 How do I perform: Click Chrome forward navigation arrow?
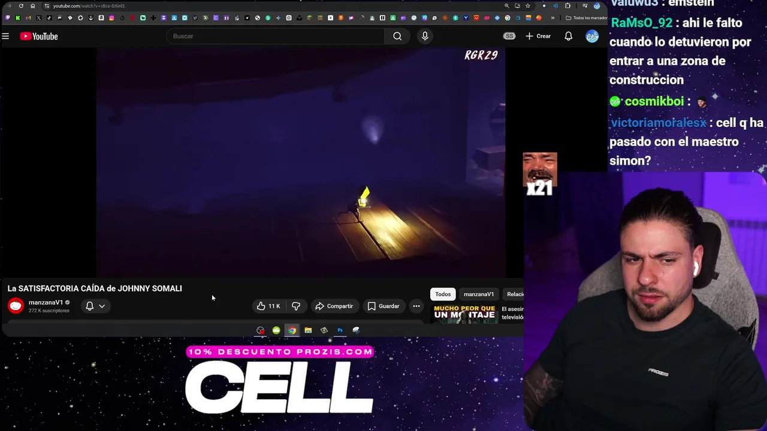9,6
